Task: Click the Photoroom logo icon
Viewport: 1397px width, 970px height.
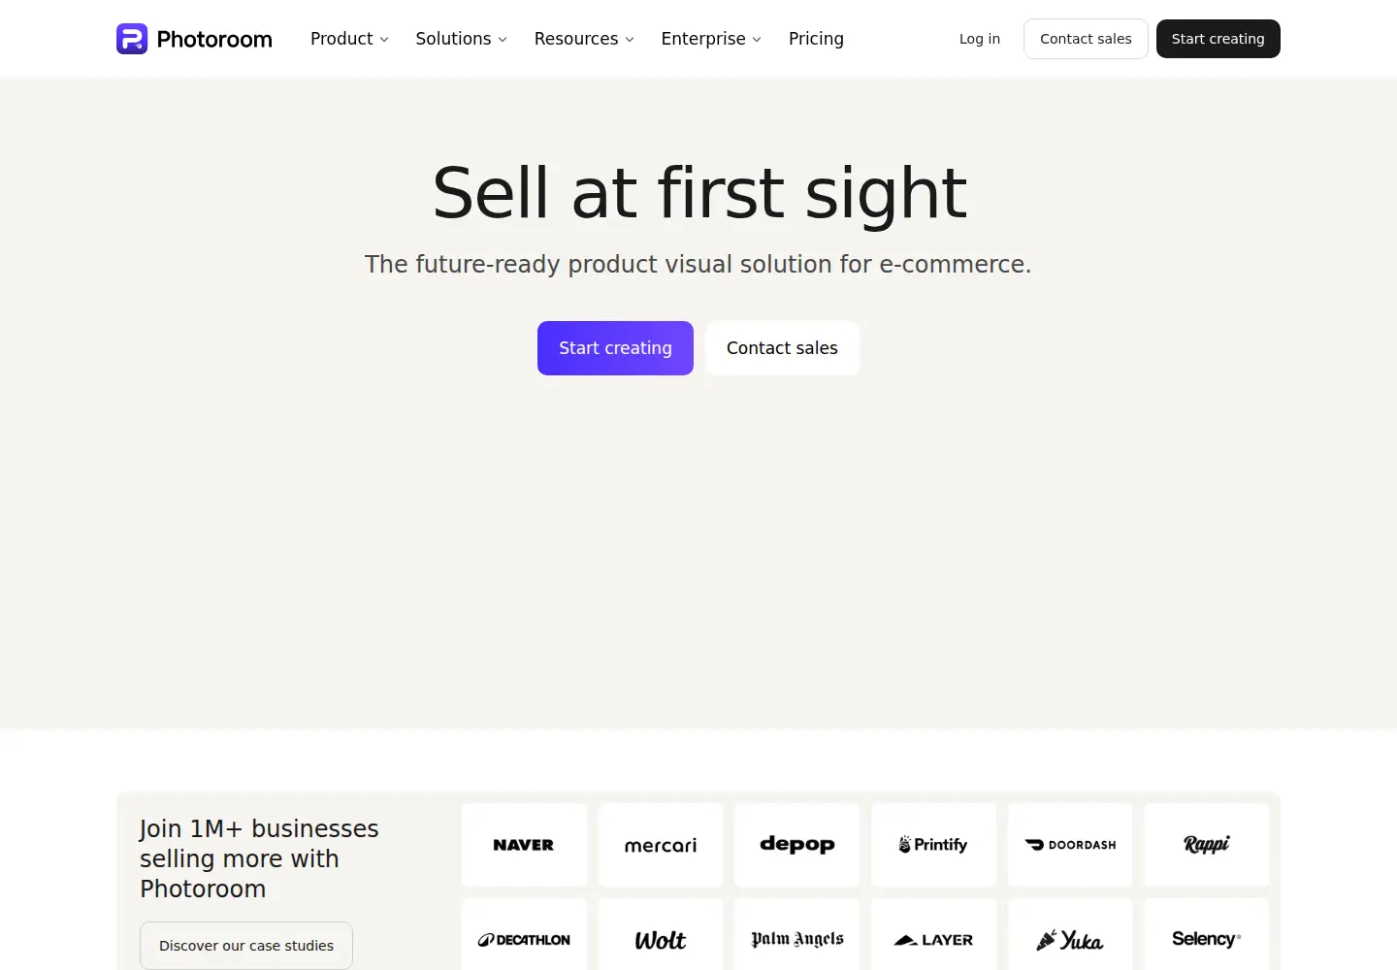Action: pos(132,39)
